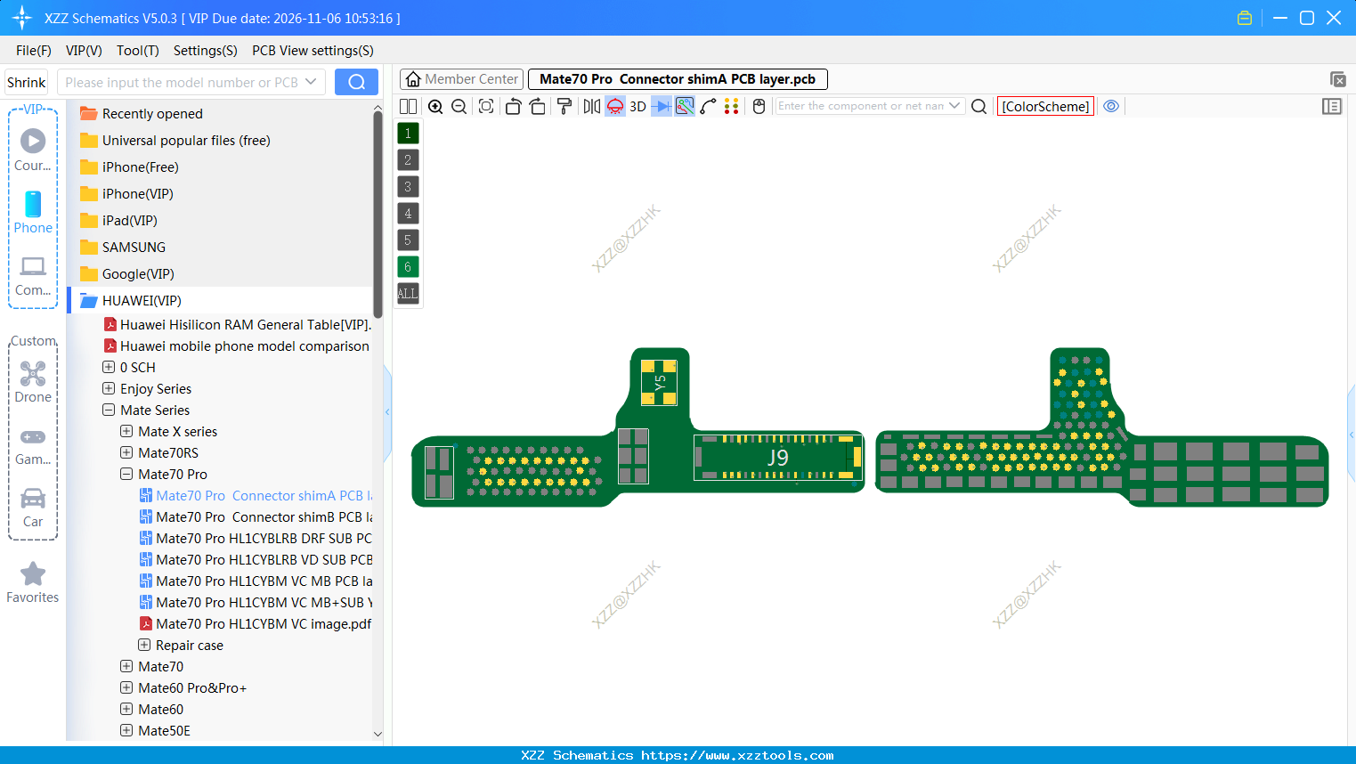Show PCB layer 5
Image resolution: width=1356 pixels, height=764 pixels.
point(408,240)
